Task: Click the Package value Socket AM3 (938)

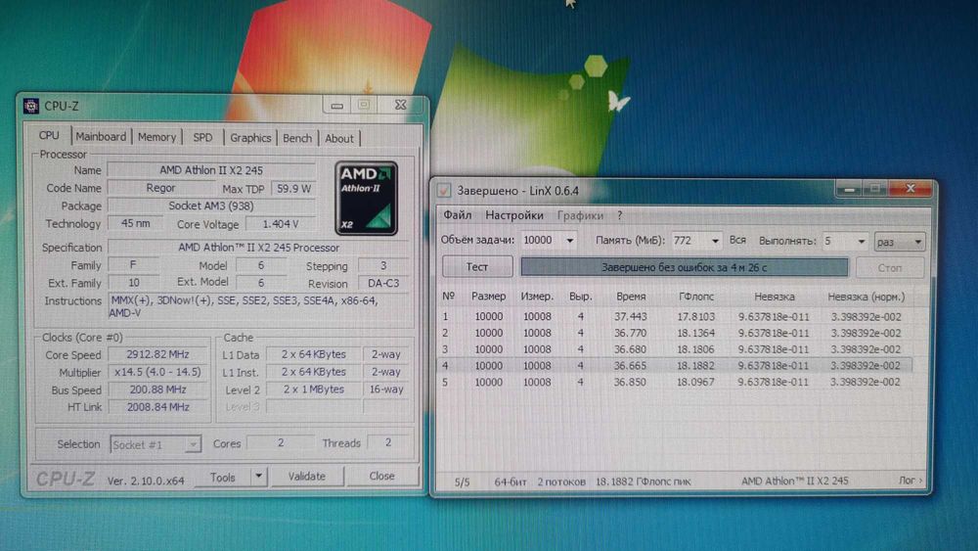Action: 211,206
